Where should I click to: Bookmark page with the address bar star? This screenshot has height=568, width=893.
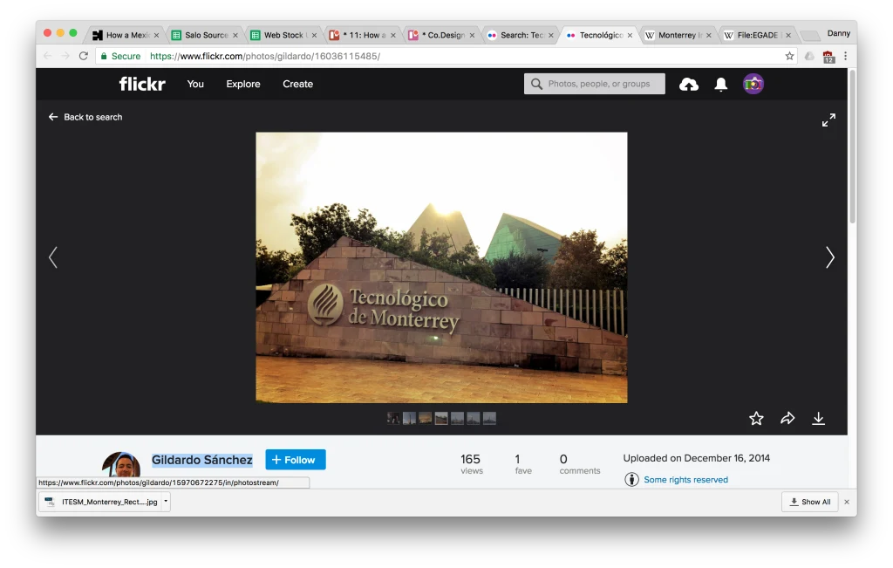point(789,56)
